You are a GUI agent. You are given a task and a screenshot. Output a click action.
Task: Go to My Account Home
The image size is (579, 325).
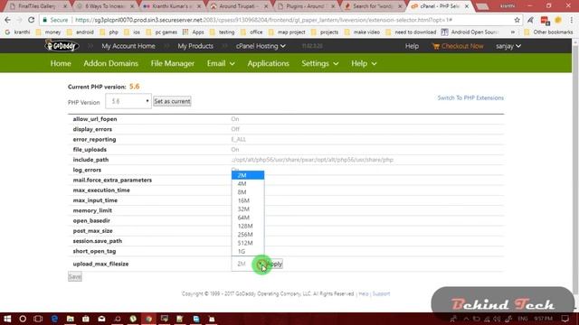(128, 46)
